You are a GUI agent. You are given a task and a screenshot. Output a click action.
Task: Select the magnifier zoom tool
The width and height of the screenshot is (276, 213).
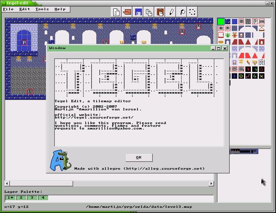(x=182, y=12)
